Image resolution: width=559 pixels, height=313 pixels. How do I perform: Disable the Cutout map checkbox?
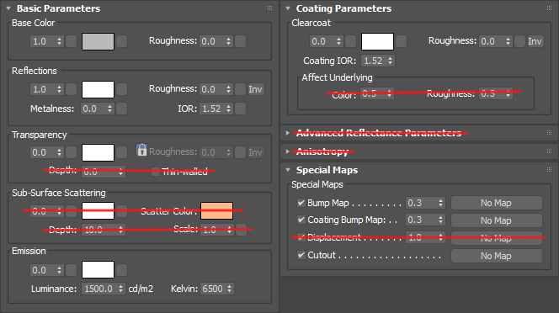click(x=301, y=255)
